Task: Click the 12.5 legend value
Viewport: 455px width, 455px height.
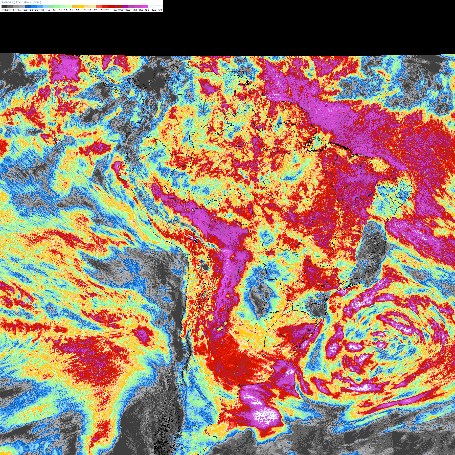Action: tap(154, 10)
